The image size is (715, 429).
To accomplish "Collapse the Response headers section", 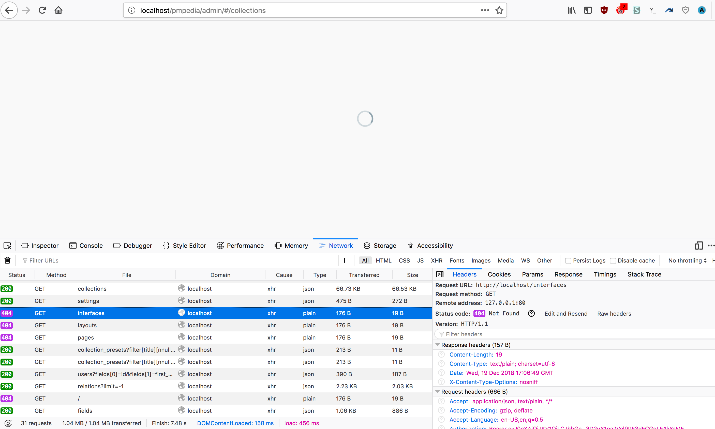I will pos(438,345).
